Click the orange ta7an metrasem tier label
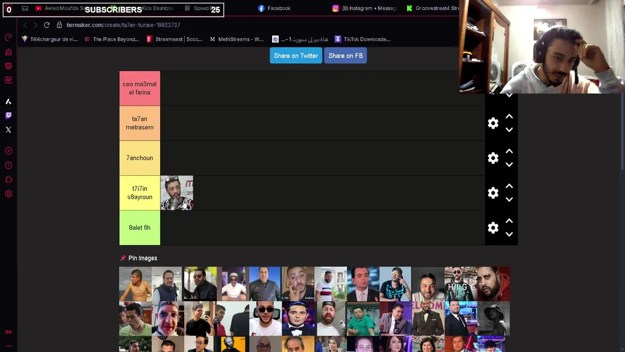This screenshot has width=625, height=352. click(x=140, y=123)
